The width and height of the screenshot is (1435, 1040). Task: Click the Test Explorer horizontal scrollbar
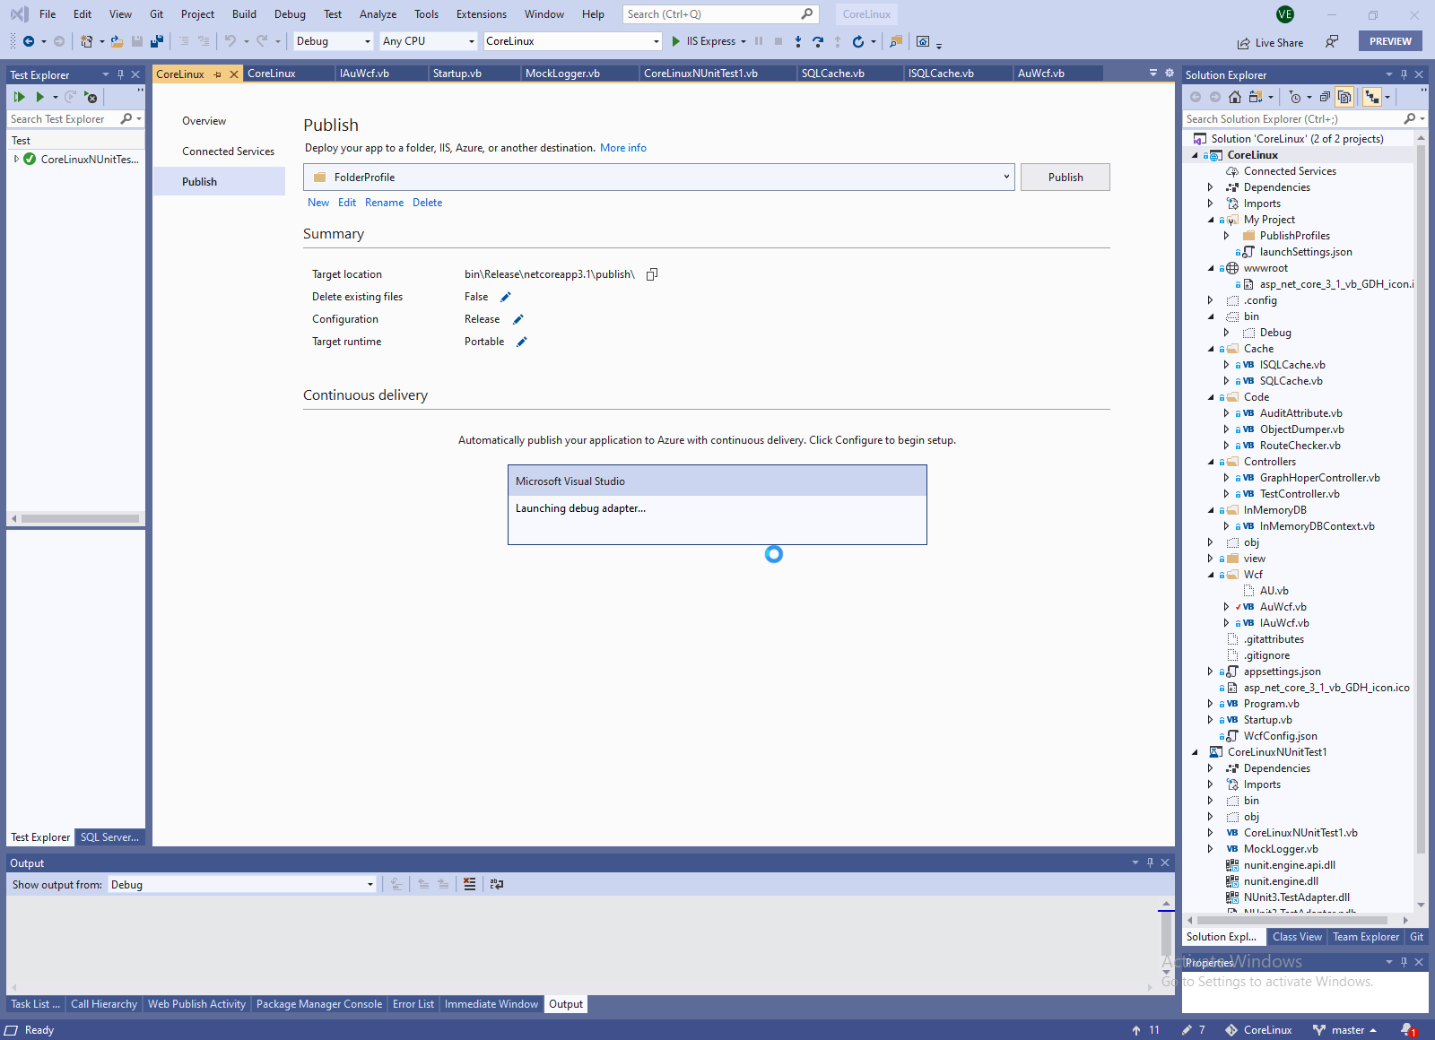[80, 518]
